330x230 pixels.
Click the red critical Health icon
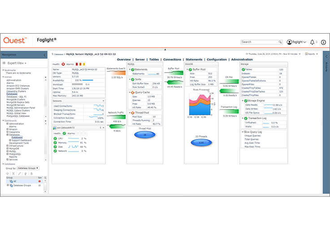63,64
